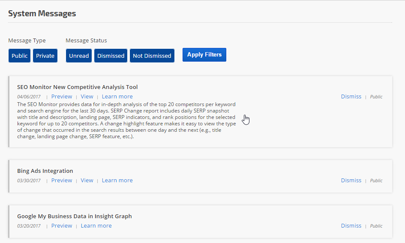Toggle the Public message type filter
The width and height of the screenshot is (405, 243).
click(x=19, y=56)
